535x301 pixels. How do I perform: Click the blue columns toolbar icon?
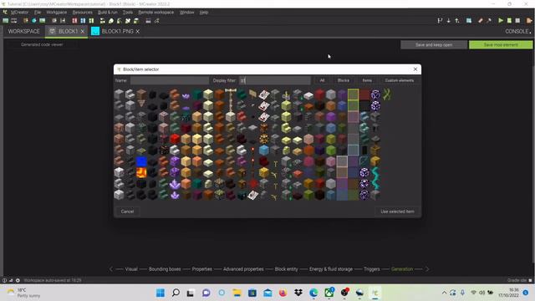83,21
